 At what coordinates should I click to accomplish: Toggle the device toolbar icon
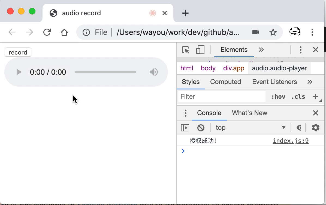[x=200, y=50]
